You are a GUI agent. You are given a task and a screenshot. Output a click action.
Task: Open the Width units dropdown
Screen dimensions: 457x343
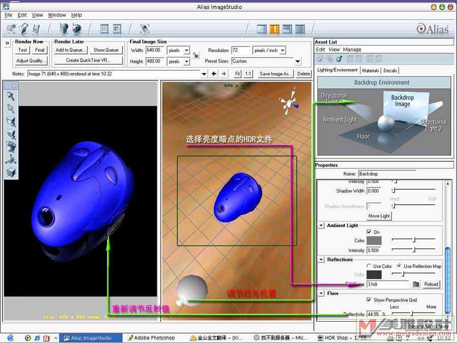click(x=186, y=50)
